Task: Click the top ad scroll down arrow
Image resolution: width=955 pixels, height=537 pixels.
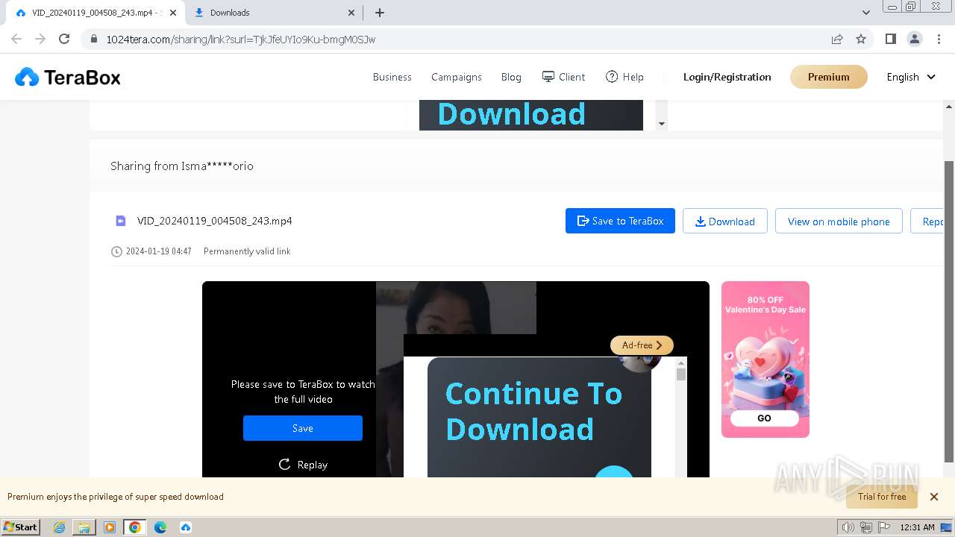Action: pos(661,124)
